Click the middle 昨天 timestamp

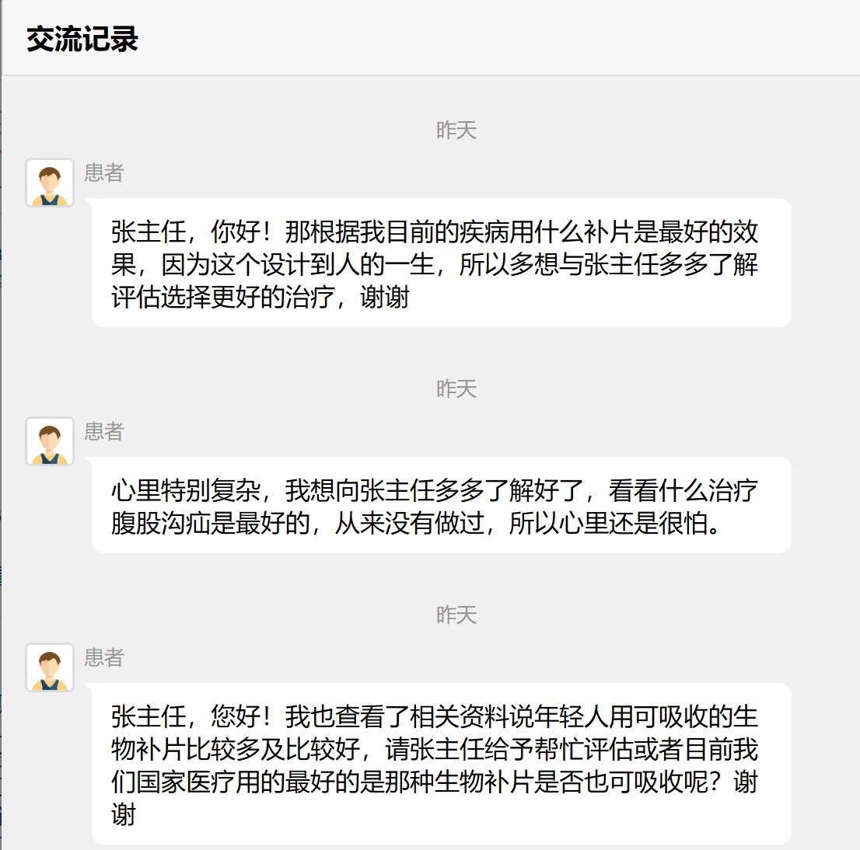coord(456,389)
